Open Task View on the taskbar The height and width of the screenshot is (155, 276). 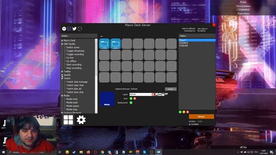coord(60,152)
